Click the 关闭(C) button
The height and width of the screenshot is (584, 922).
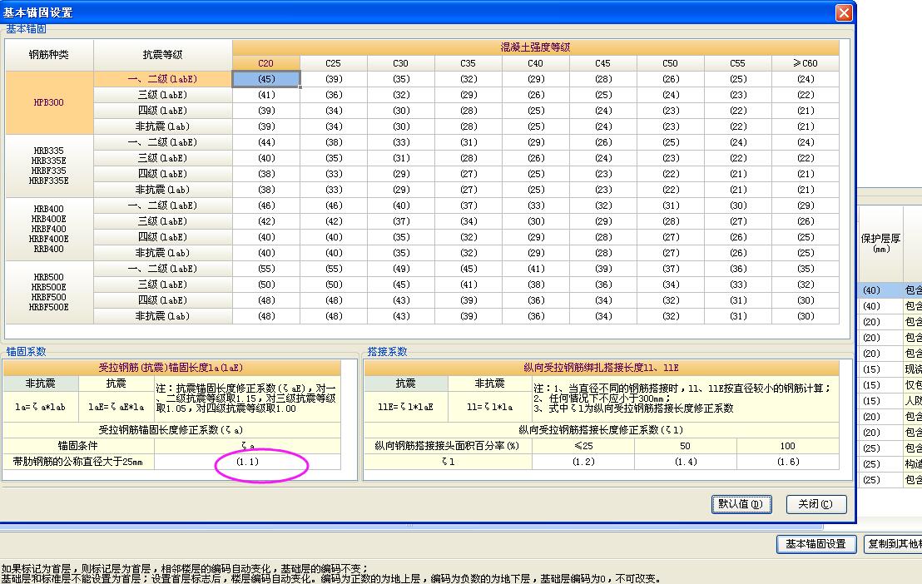(x=816, y=504)
